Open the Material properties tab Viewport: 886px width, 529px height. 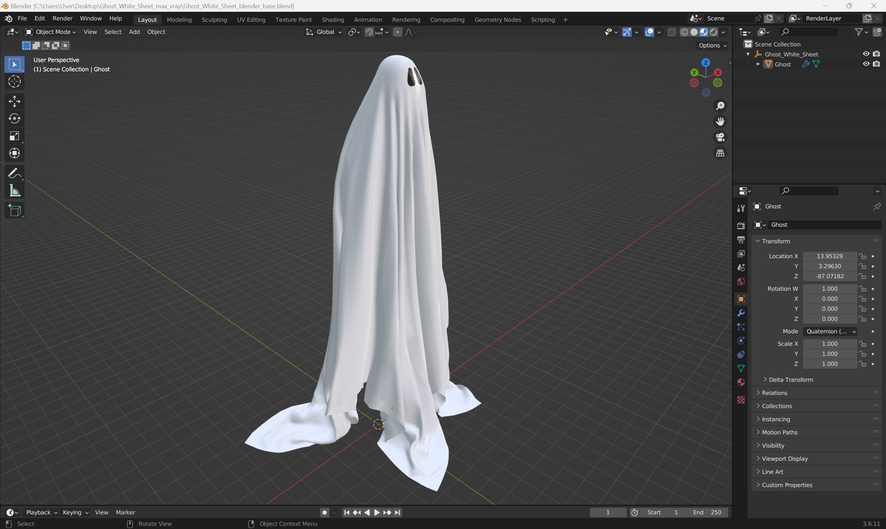pos(741,382)
